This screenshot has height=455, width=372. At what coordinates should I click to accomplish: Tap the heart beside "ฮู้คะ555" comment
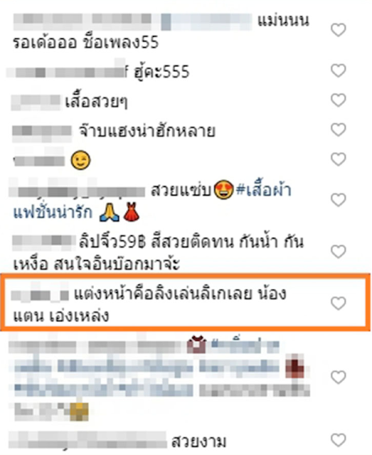[x=339, y=70]
